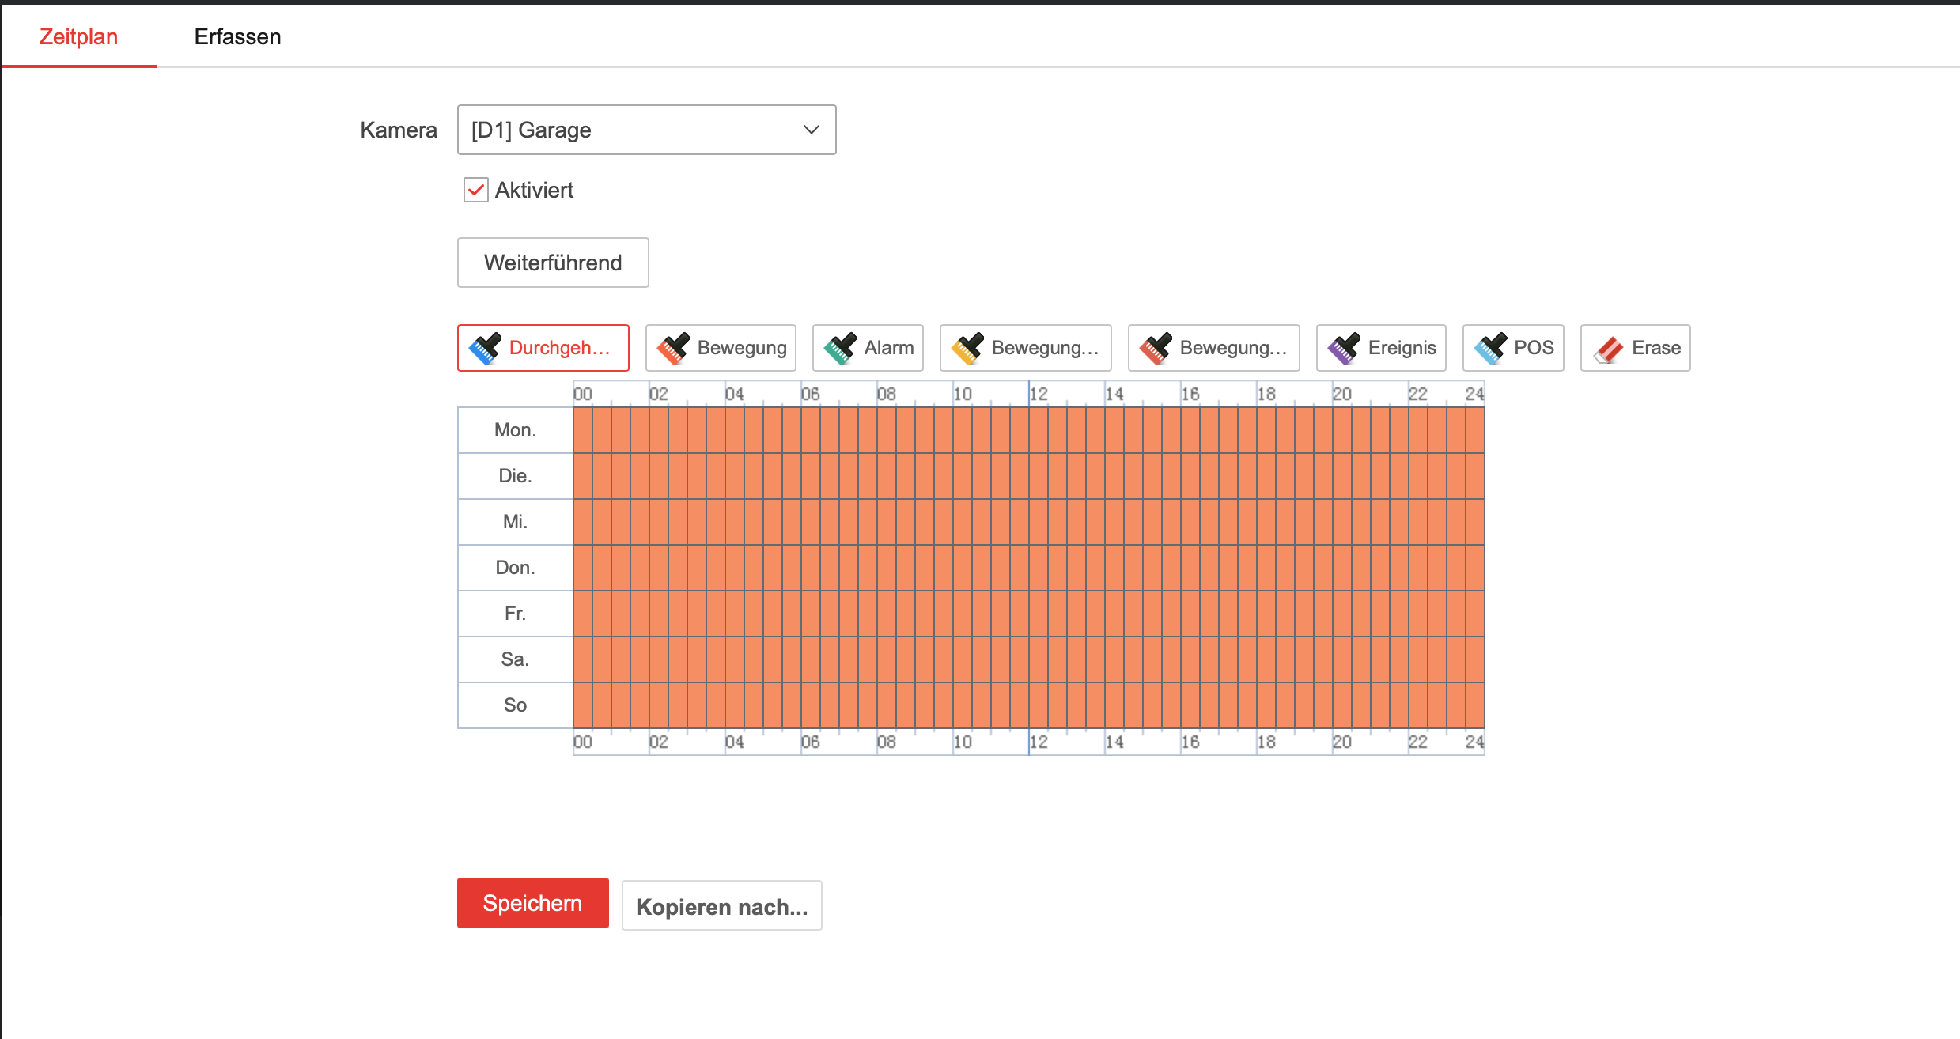The width and height of the screenshot is (1960, 1039).
Task: Switch to the Erfassen tab
Action: point(237,36)
